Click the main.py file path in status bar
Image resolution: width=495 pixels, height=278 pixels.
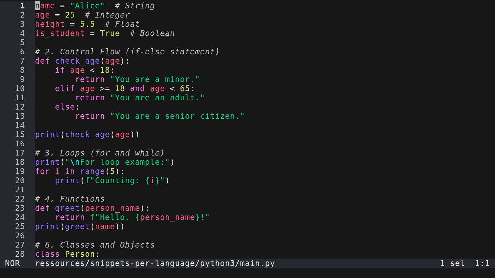click(x=155, y=263)
